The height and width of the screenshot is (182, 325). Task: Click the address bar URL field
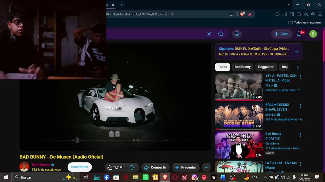[167, 14]
